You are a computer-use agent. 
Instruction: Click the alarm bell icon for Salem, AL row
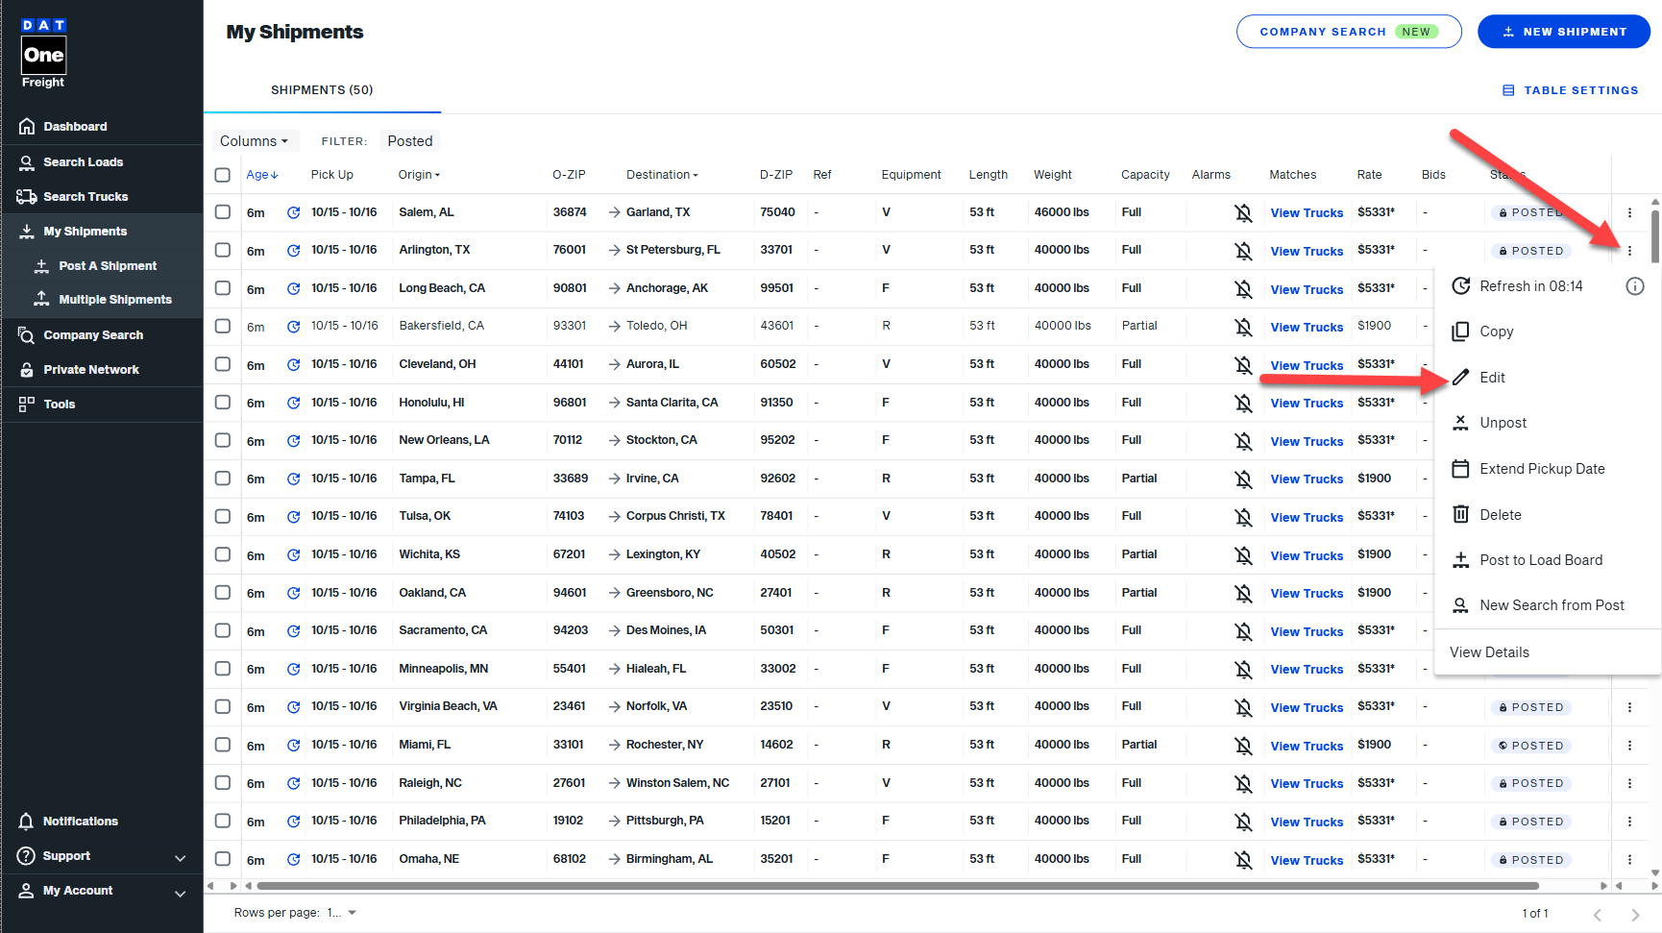pyautogui.click(x=1243, y=212)
